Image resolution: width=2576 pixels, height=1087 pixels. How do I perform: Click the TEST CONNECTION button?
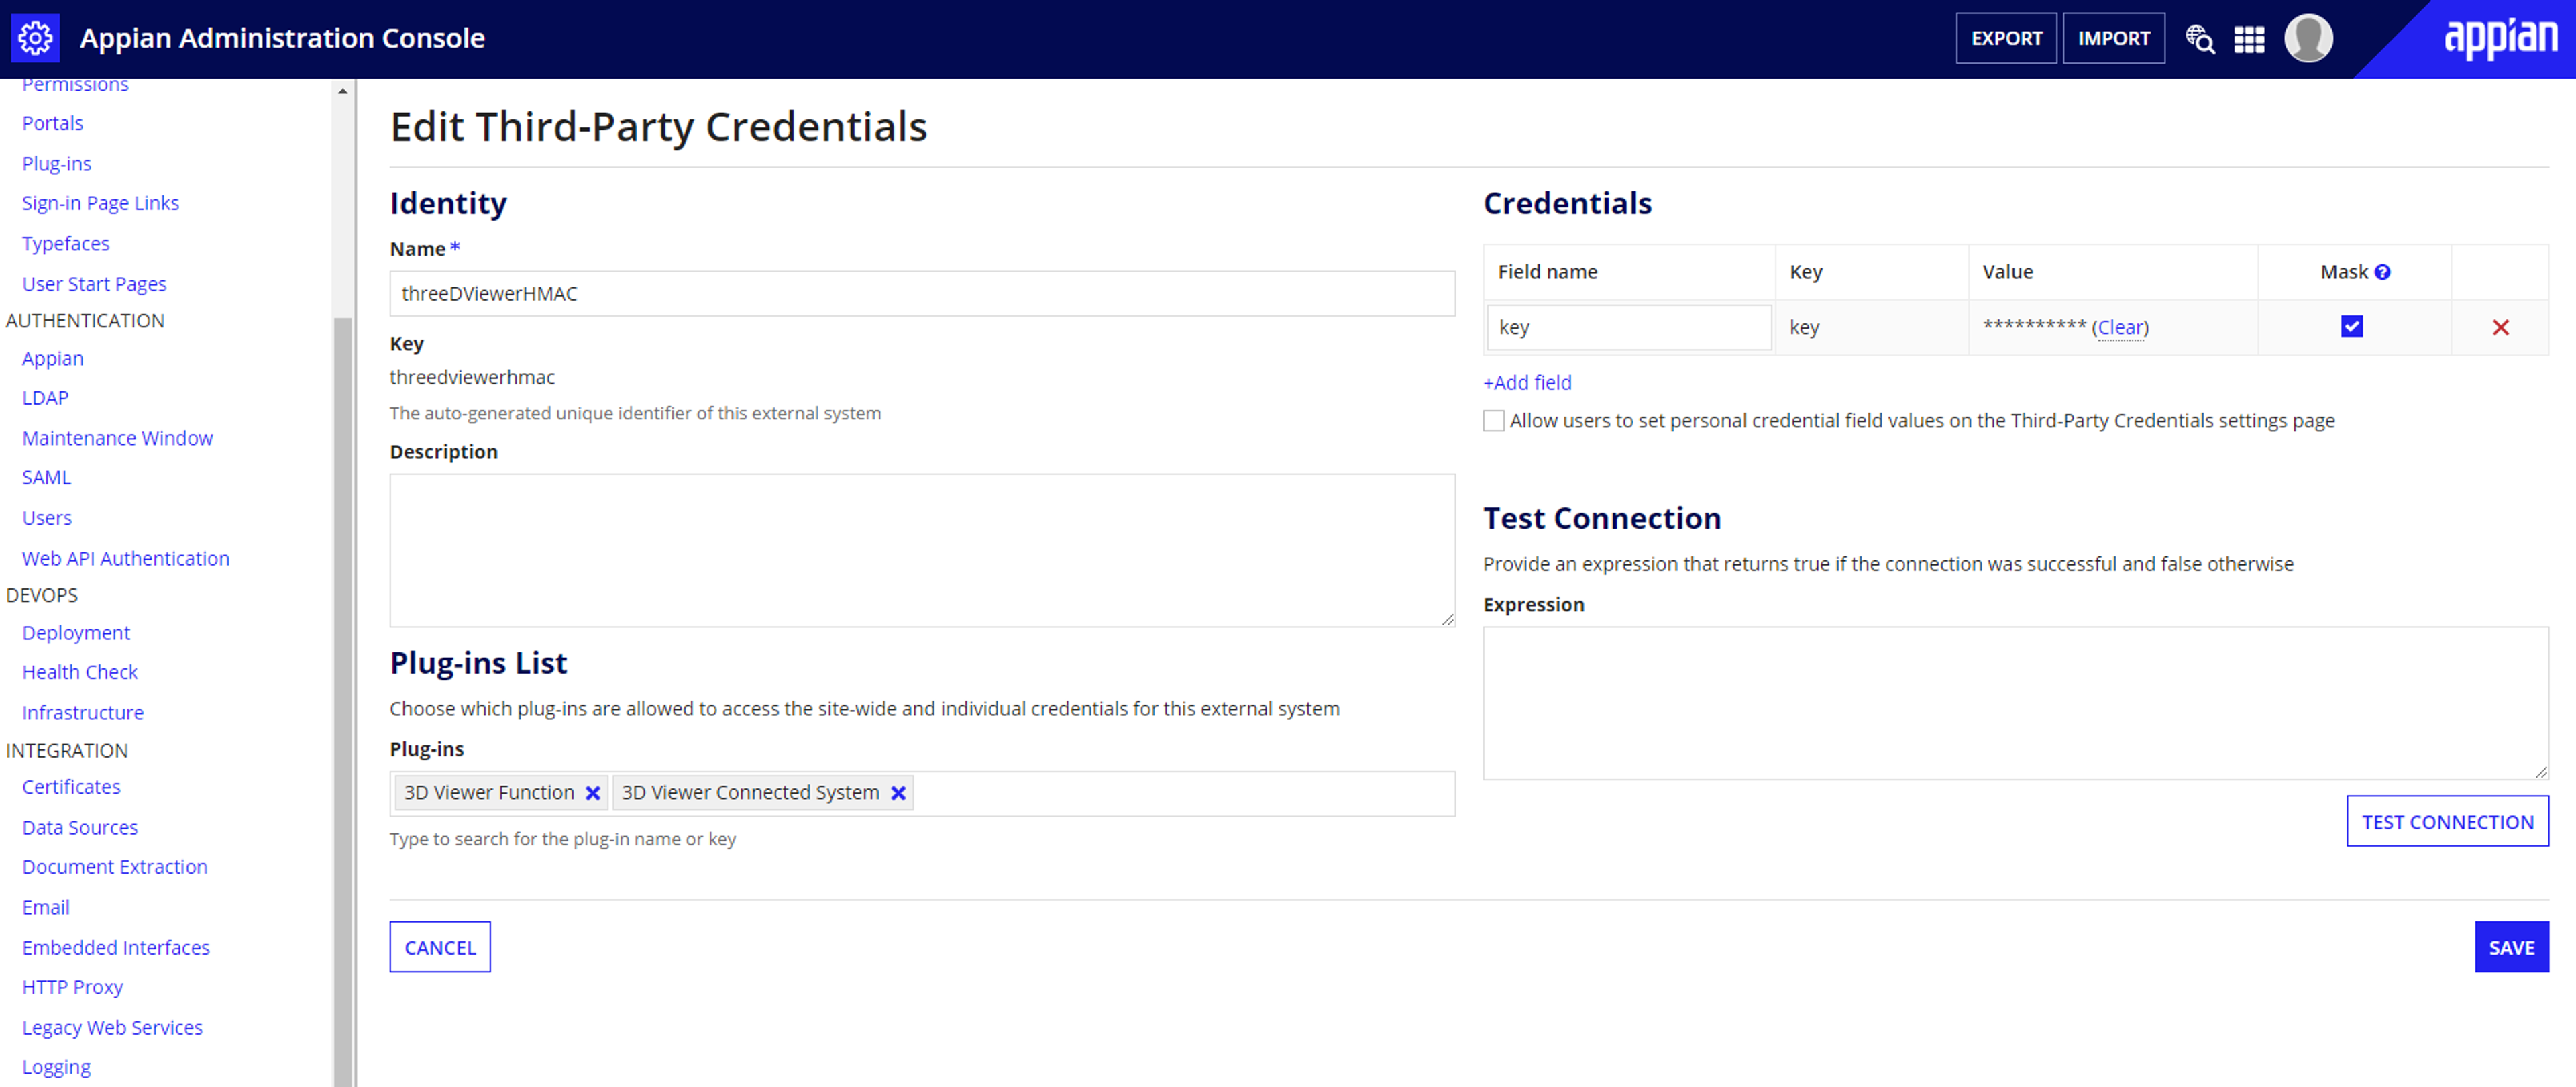[2447, 821]
